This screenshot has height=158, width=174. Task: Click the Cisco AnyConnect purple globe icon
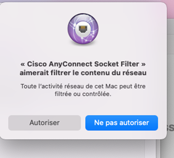(x=83, y=29)
